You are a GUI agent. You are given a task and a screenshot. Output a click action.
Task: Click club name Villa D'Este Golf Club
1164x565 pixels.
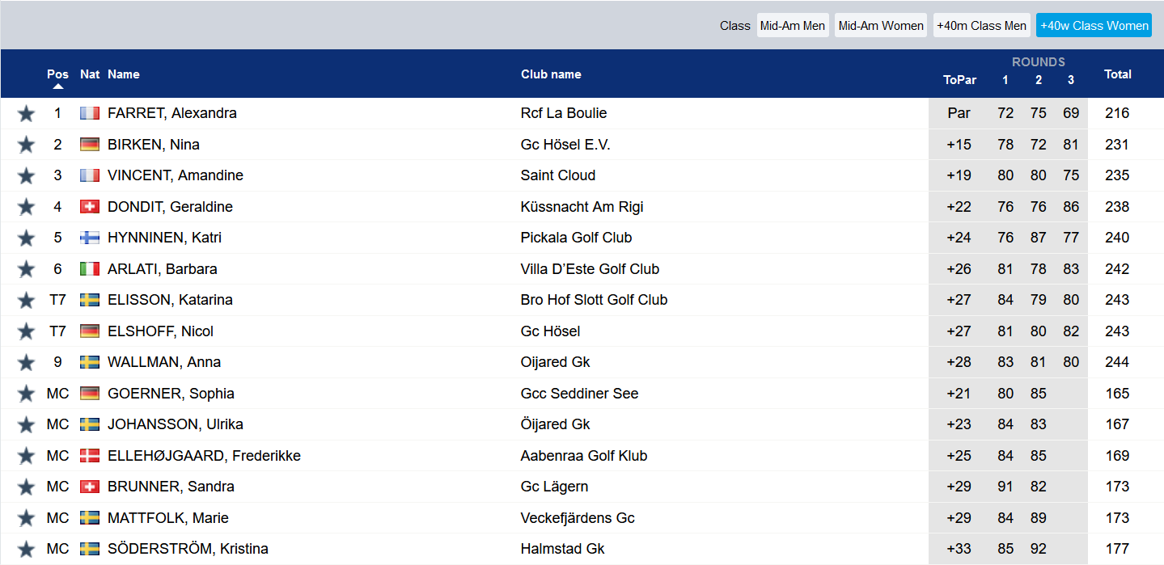590,269
